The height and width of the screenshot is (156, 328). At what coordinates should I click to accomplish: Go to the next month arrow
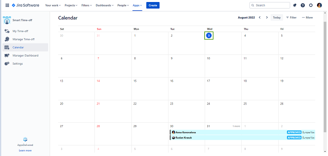tap(267, 17)
